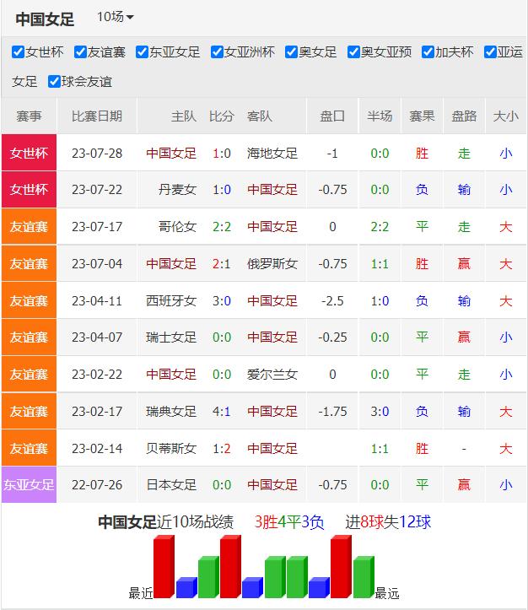Viewport: 528px width, 610px height.
Task: Toggle the 亚运女足 filter checkbox
Action: coord(490,51)
